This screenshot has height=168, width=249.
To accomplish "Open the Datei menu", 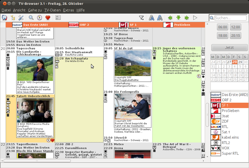I will tap(7, 9).
